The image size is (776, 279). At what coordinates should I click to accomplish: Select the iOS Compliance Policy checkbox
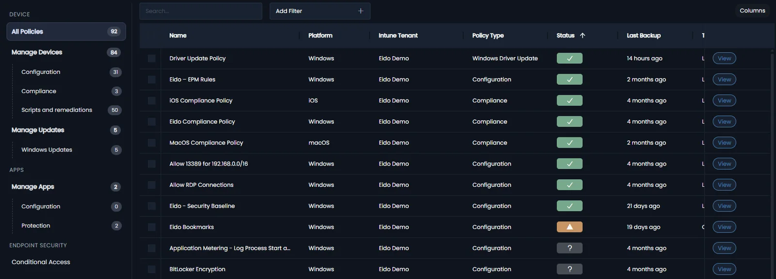(x=152, y=100)
